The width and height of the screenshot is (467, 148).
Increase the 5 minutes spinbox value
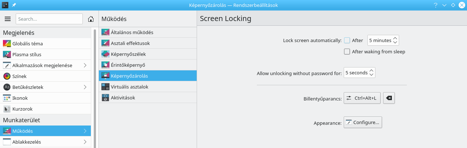point(395,38)
